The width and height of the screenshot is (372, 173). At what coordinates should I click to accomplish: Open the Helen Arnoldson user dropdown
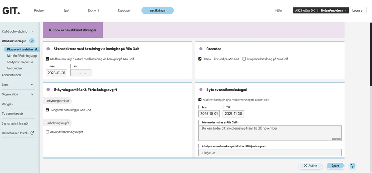[334, 10]
